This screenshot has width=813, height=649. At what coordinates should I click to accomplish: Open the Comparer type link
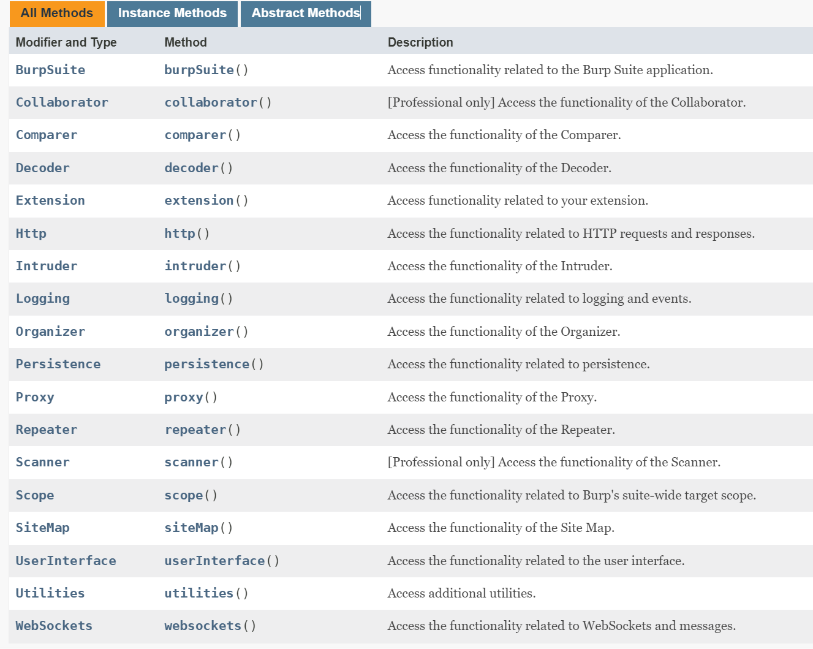tap(47, 135)
